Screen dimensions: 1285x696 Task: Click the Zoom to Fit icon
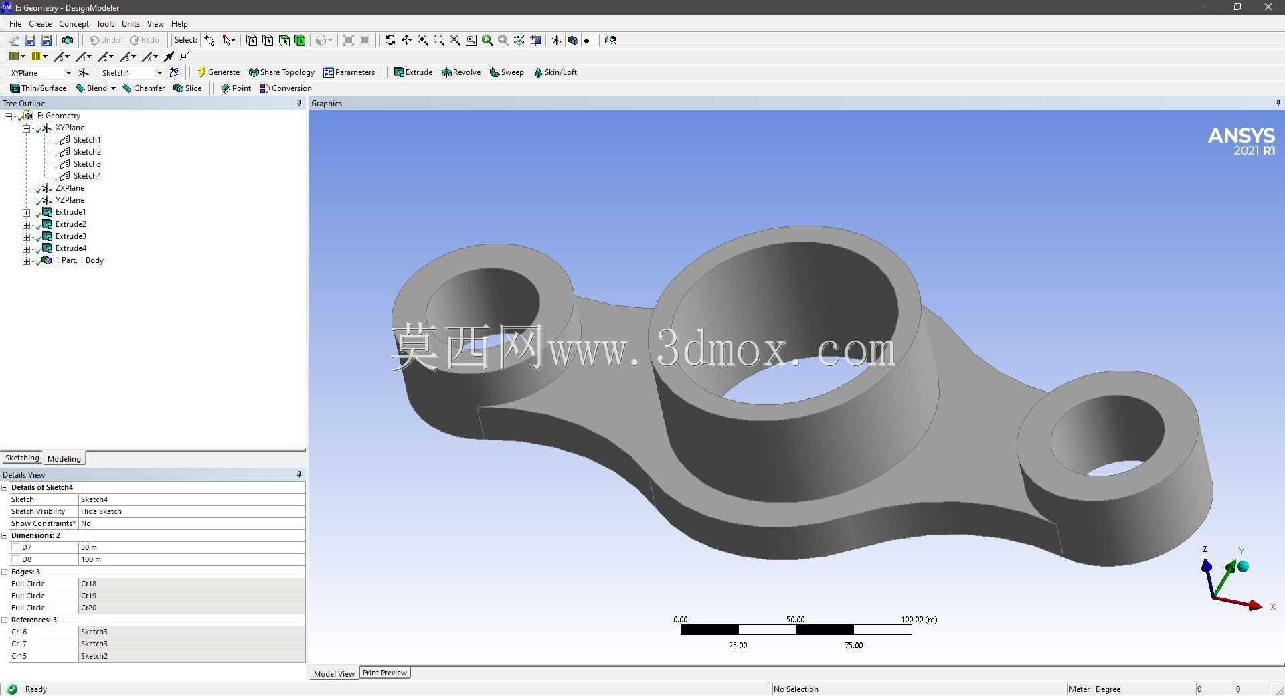[x=455, y=40]
